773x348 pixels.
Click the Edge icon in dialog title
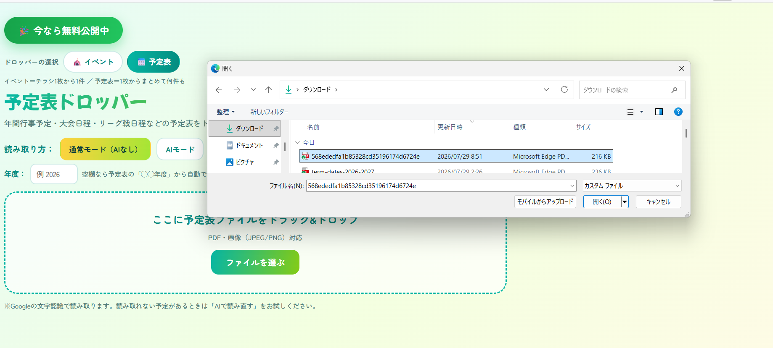coord(215,68)
